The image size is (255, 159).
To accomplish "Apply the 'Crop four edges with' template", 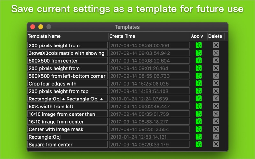I will [x=199, y=83].
